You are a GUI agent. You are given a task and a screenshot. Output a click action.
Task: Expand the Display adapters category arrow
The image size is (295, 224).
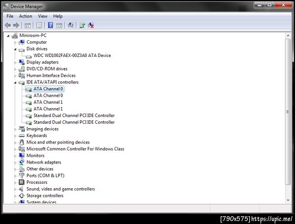[15, 62]
